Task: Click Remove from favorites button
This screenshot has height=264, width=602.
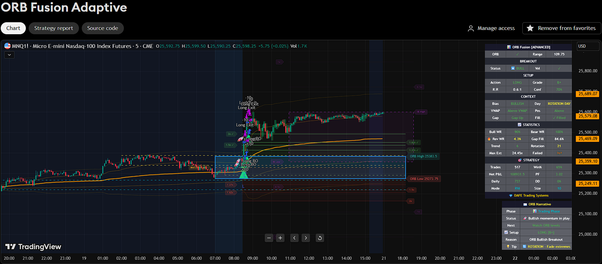Action: tap(562, 28)
